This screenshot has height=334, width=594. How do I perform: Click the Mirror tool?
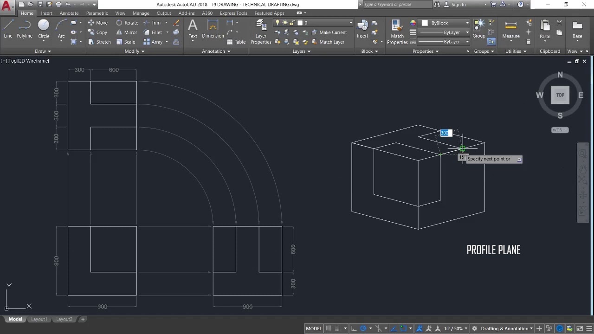pyautogui.click(x=127, y=32)
